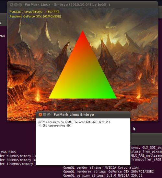162x178 pixels.
Task: Click the 'GLX_SGI_swa' text in right terminal
Action: tap(152, 148)
